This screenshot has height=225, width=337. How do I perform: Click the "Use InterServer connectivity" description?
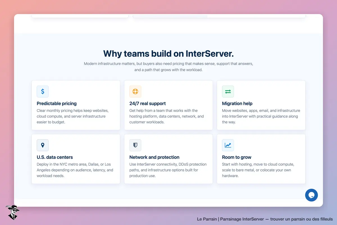pyautogui.click(x=168, y=170)
